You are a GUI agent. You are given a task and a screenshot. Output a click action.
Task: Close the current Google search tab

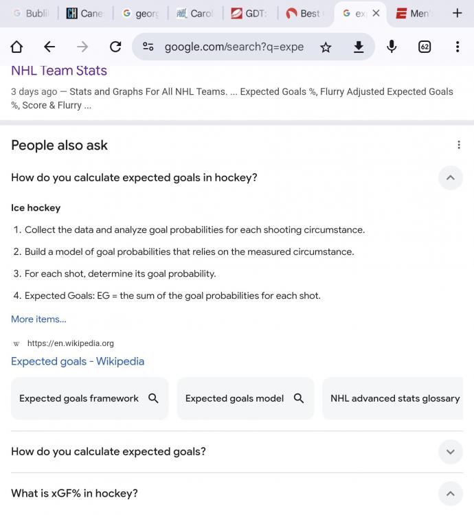pyautogui.click(x=376, y=13)
